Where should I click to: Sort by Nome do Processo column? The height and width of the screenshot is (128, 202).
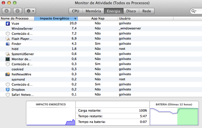tap(17, 19)
